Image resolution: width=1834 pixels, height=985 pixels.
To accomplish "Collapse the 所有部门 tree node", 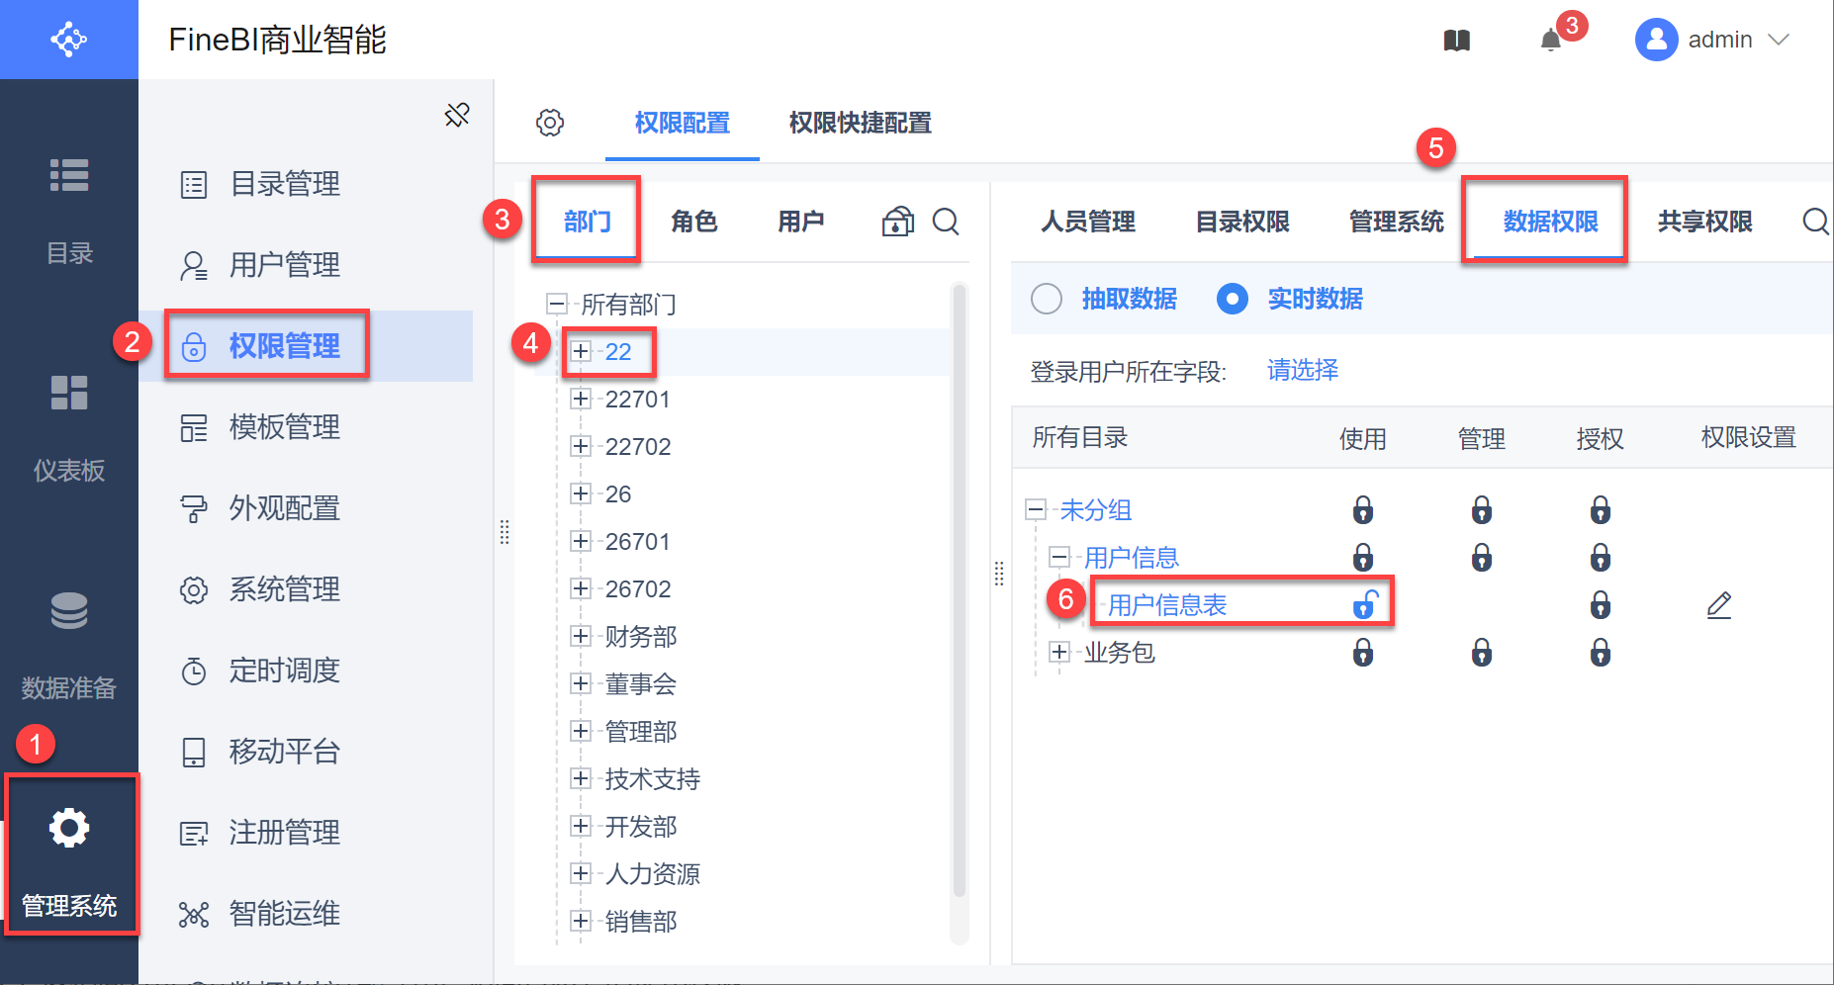I will coord(557,304).
